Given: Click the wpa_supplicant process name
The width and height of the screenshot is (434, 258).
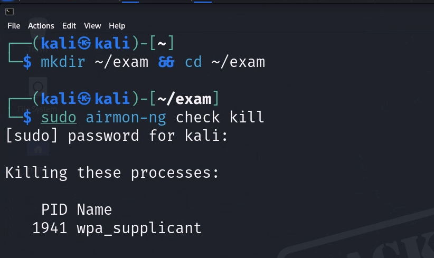Looking at the screenshot, I should pos(139,228).
